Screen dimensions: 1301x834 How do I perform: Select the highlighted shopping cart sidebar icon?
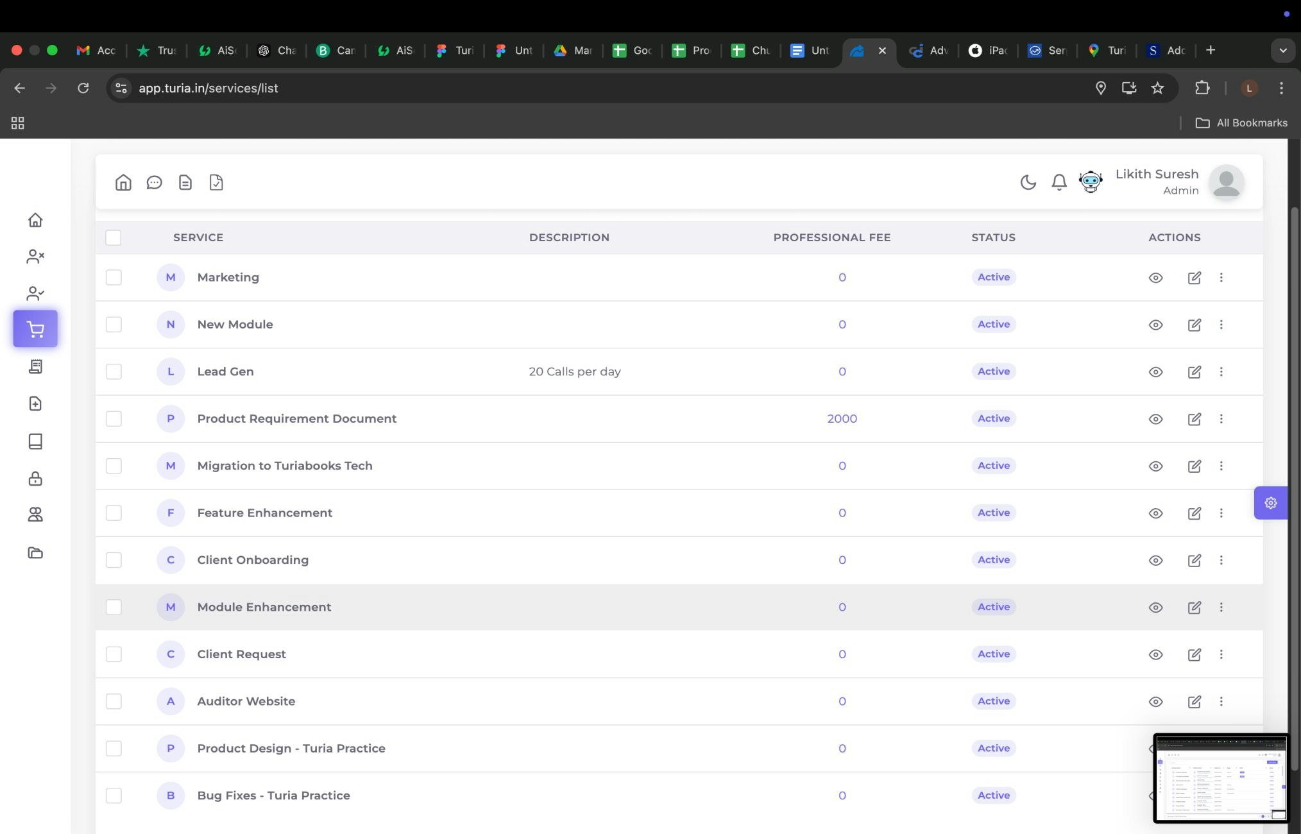tap(35, 329)
